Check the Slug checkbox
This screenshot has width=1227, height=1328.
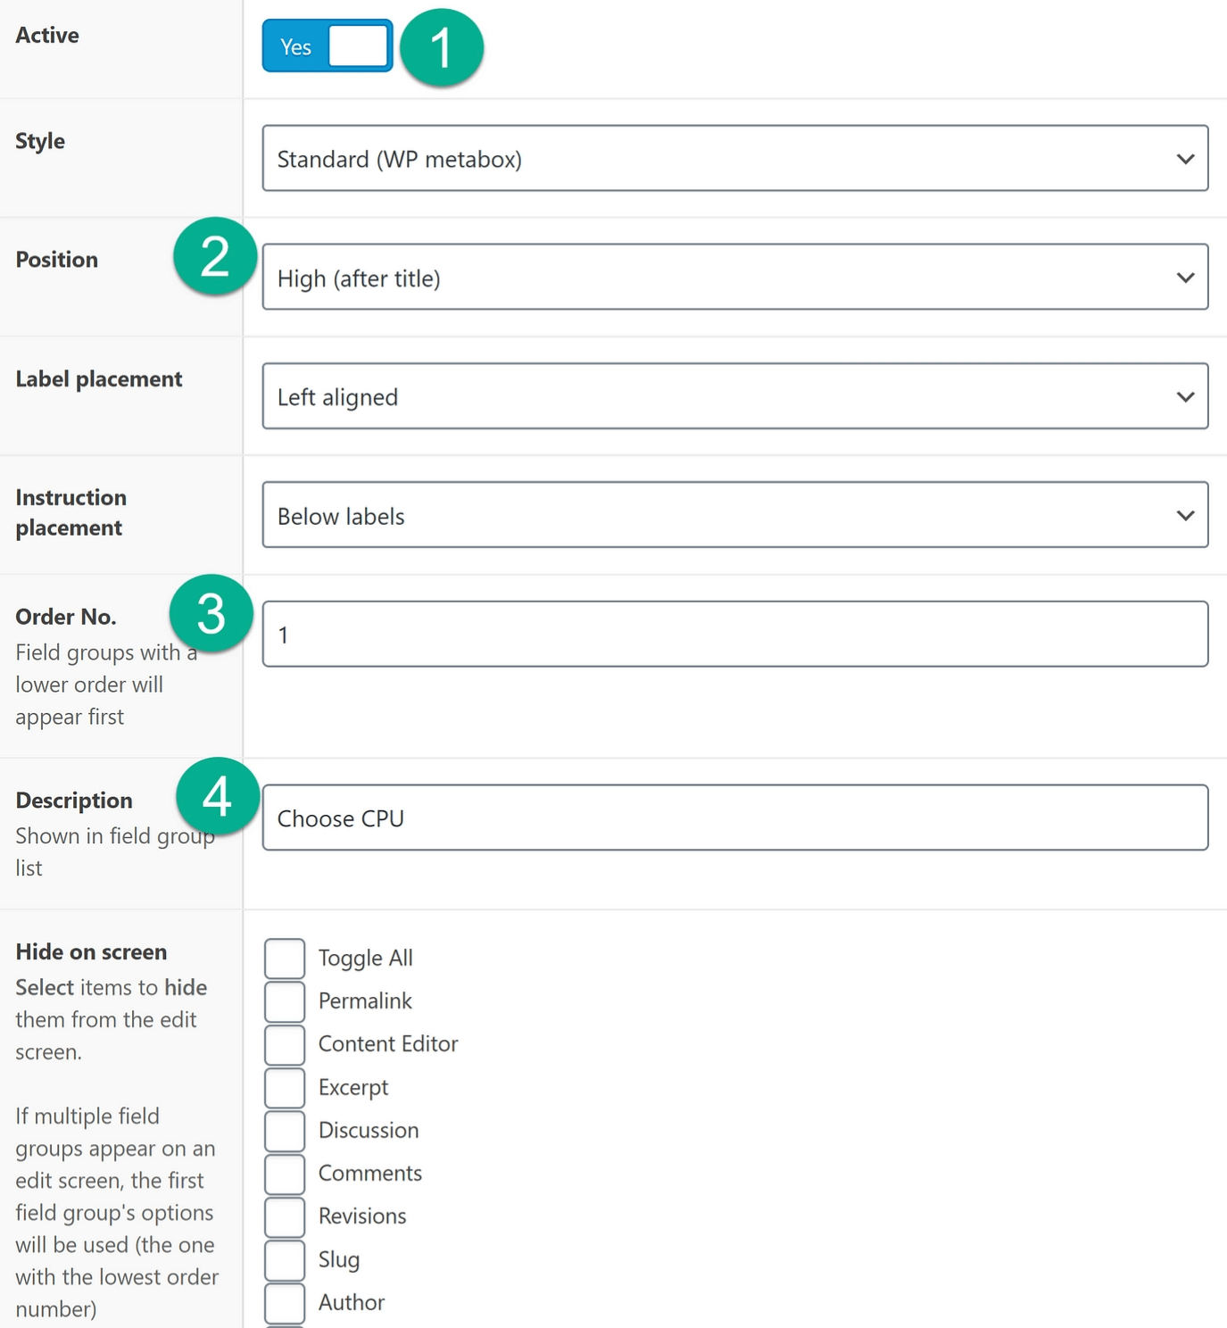[285, 1260]
